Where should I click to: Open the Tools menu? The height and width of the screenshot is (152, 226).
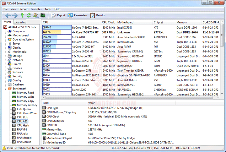[48, 9]
